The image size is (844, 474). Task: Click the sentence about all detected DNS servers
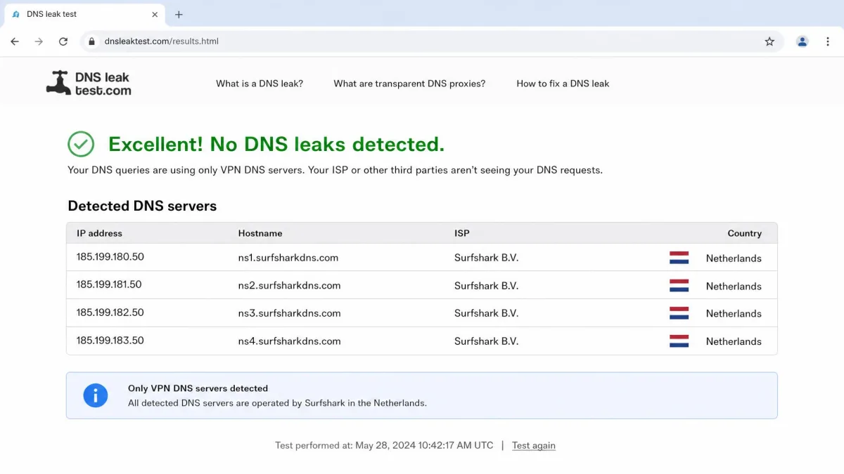coord(277,403)
